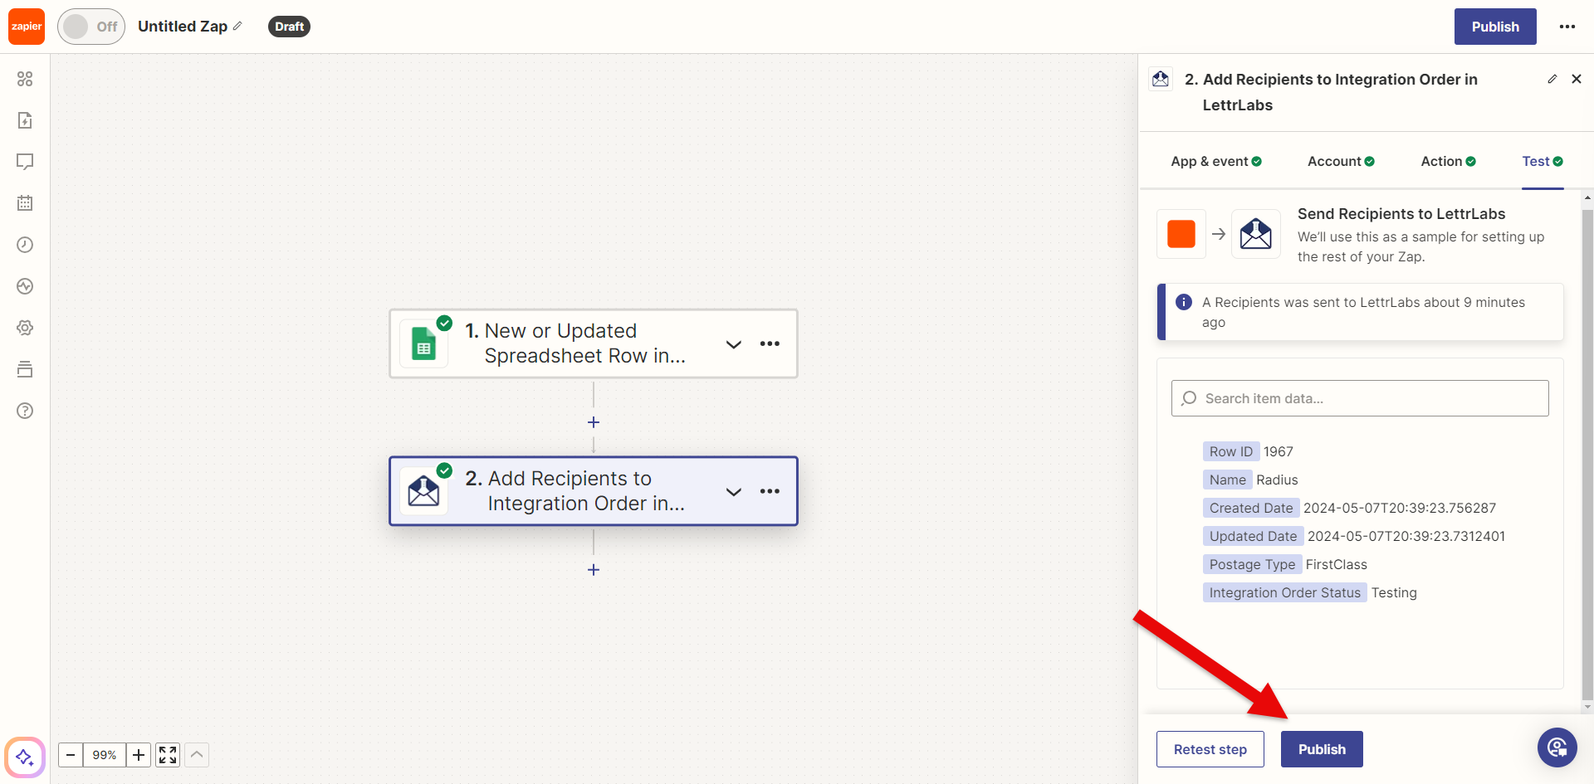This screenshot has height=784, width=1594.
Task: Click the top Publish button in header
Action: pyautogui.click(x=1495, y=27)
